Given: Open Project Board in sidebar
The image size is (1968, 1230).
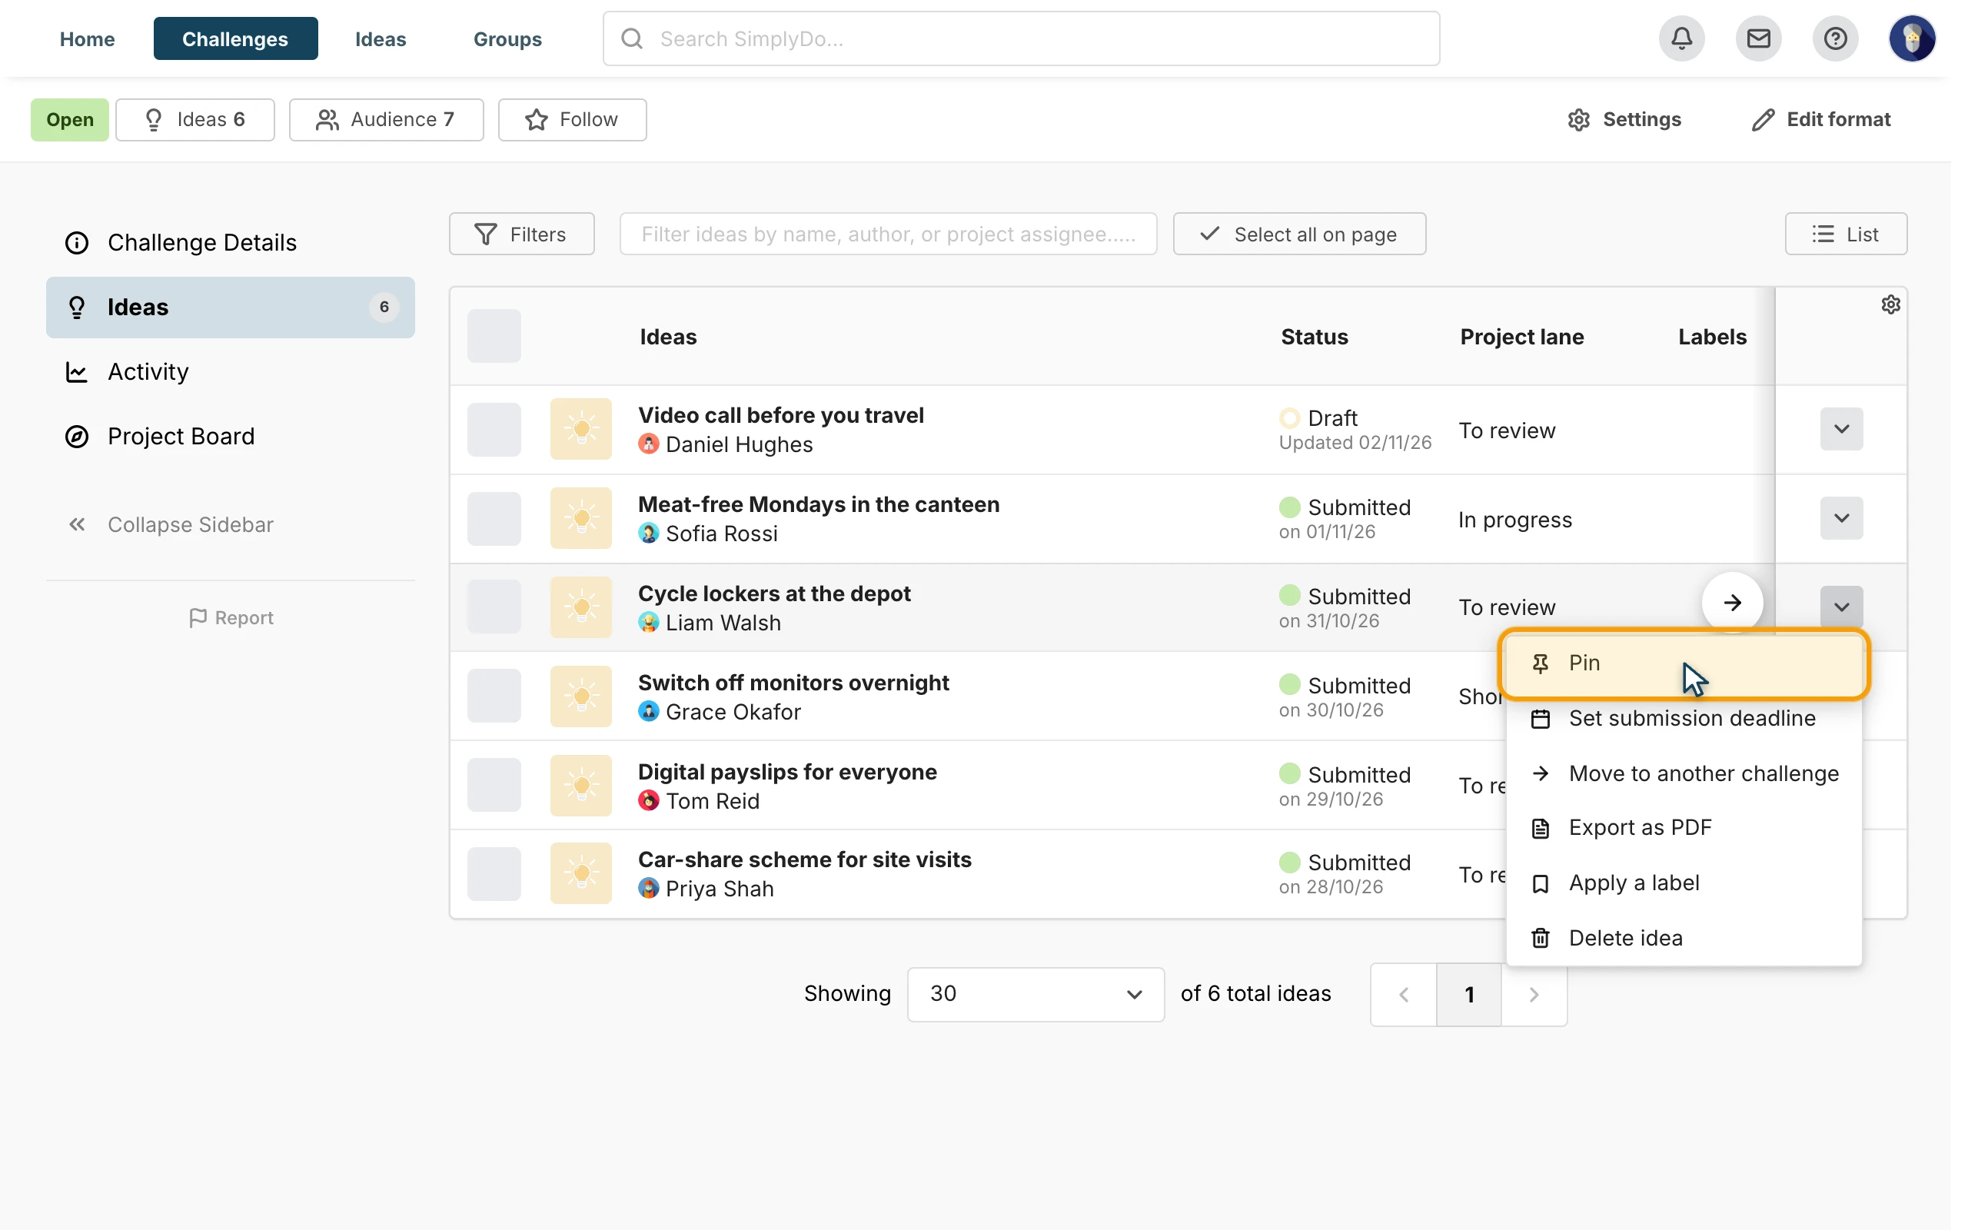Looking at the screenshot, I should pyautogui.click(x=230, y=436).
